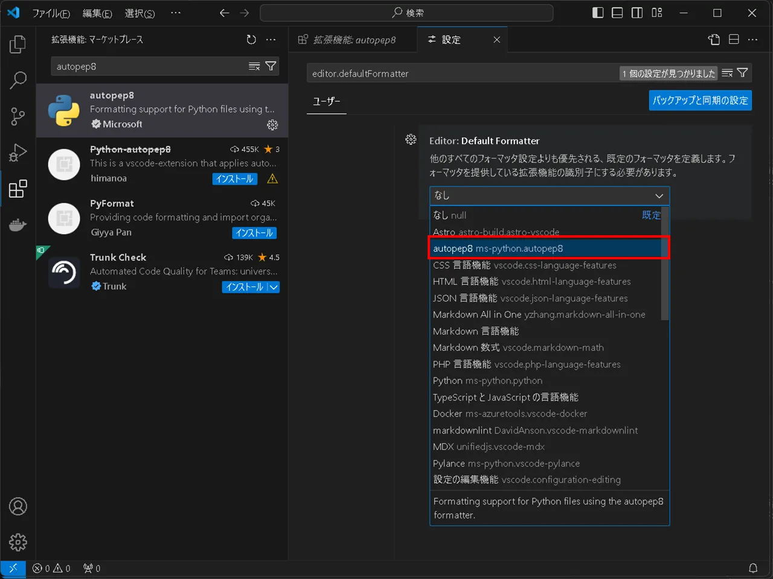The image size is (773, 579).
Task: Toggle primary side bar layout
Action: pyautogui.click(x=598, y=13)
